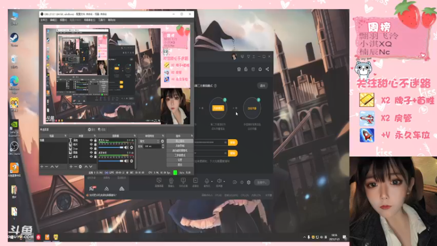Open source 滤镜 button above docks
The image size is (437, 246).
click(102, 130)
